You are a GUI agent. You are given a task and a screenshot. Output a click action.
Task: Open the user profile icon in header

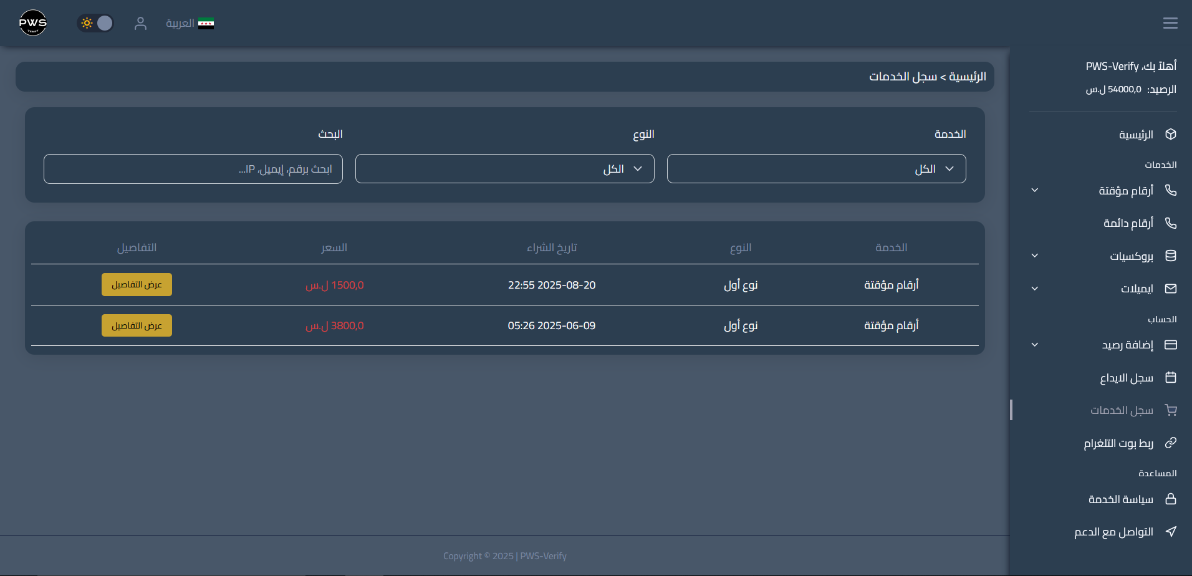click(141, 23)
